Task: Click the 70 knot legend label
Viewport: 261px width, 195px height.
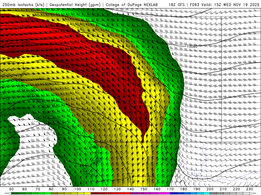Action: pos(38,189)
